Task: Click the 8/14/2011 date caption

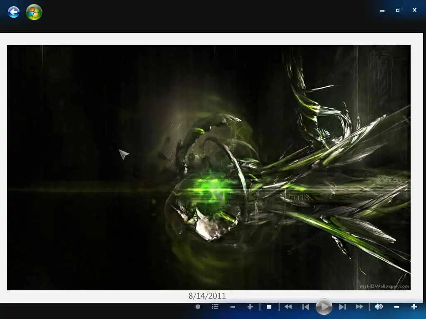Action: (207, 296)
